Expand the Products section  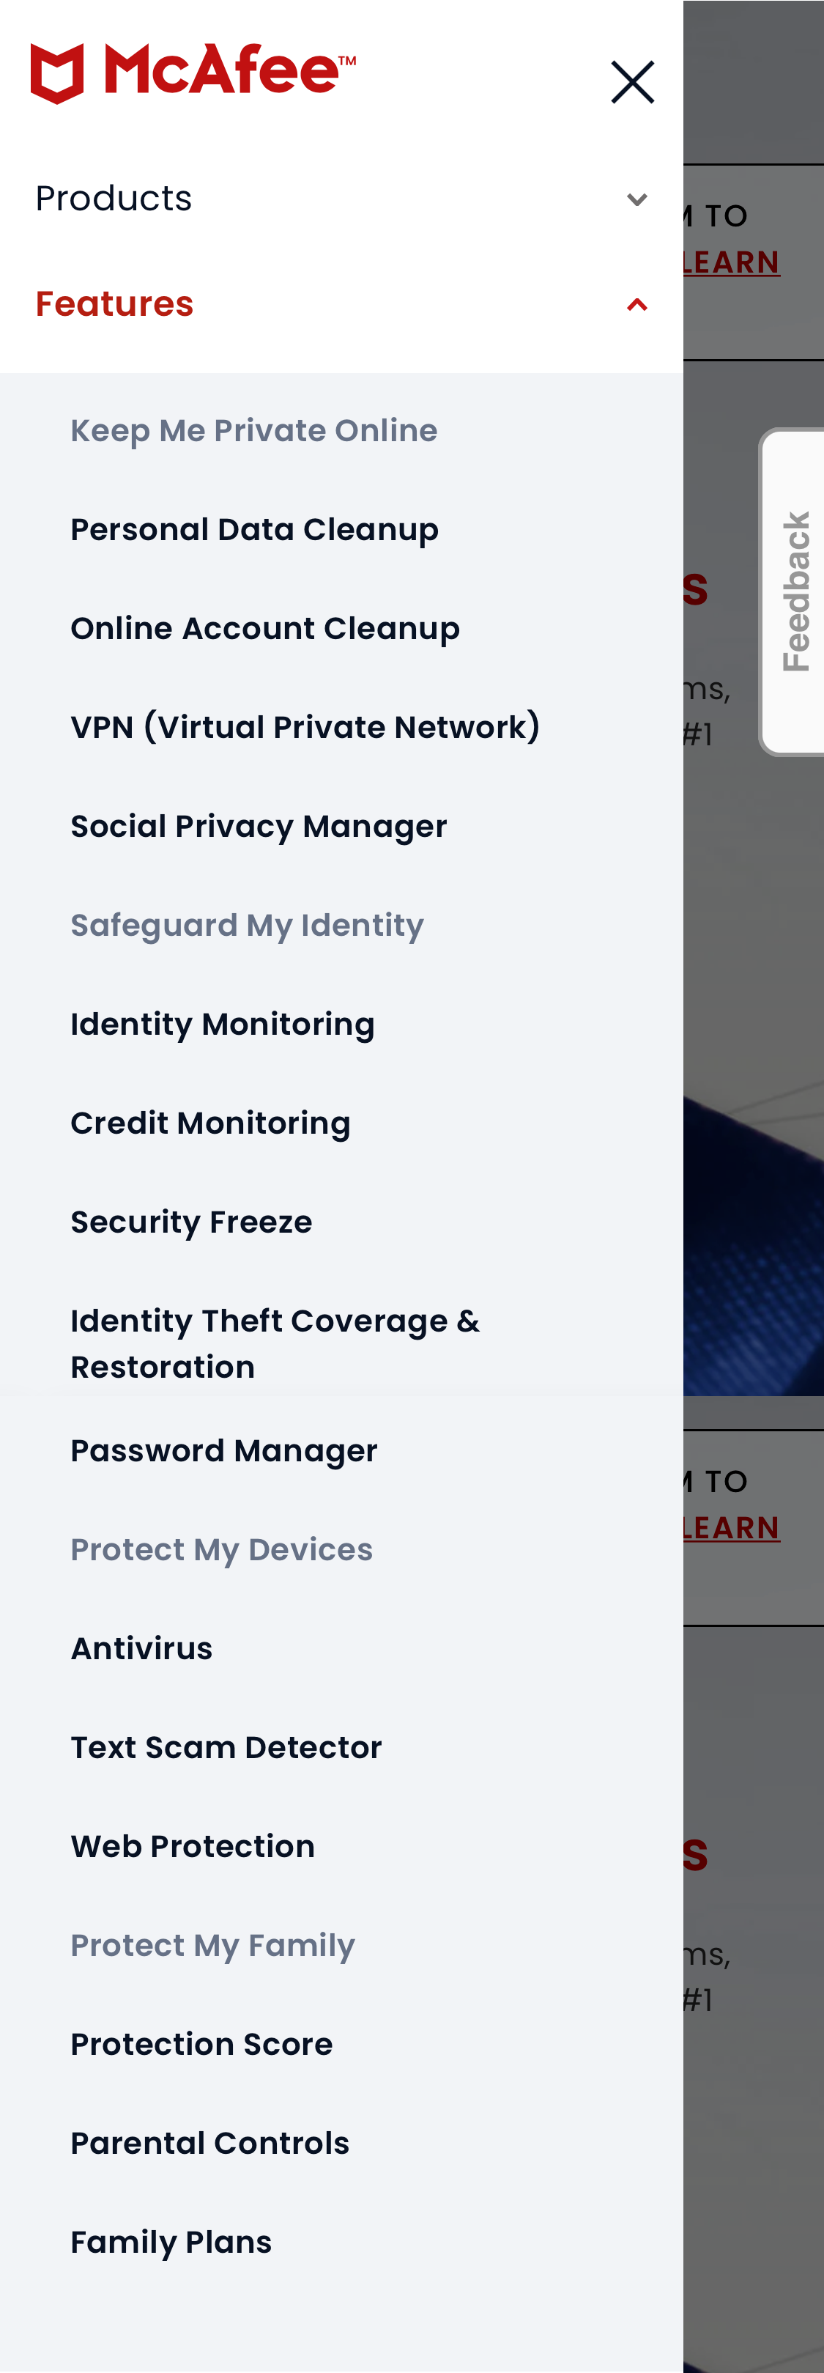[x=114, y=198]
